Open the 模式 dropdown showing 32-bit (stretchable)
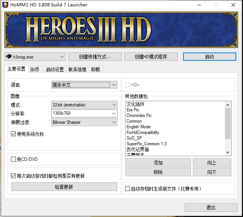The height and width of the screenshot is (217, 243). (x=84, y=105)
